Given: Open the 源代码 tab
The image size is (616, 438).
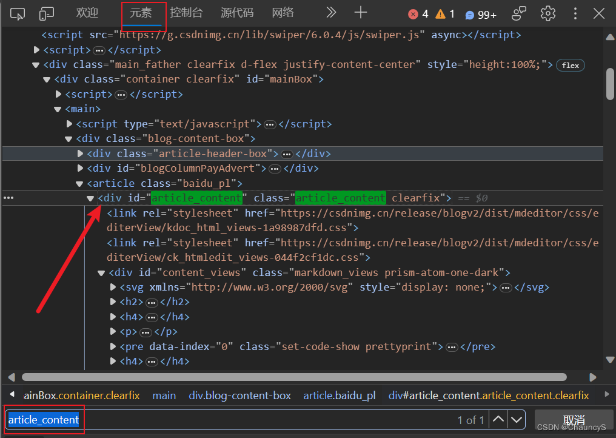Looking at the screenshot, I should click(237, 13).
